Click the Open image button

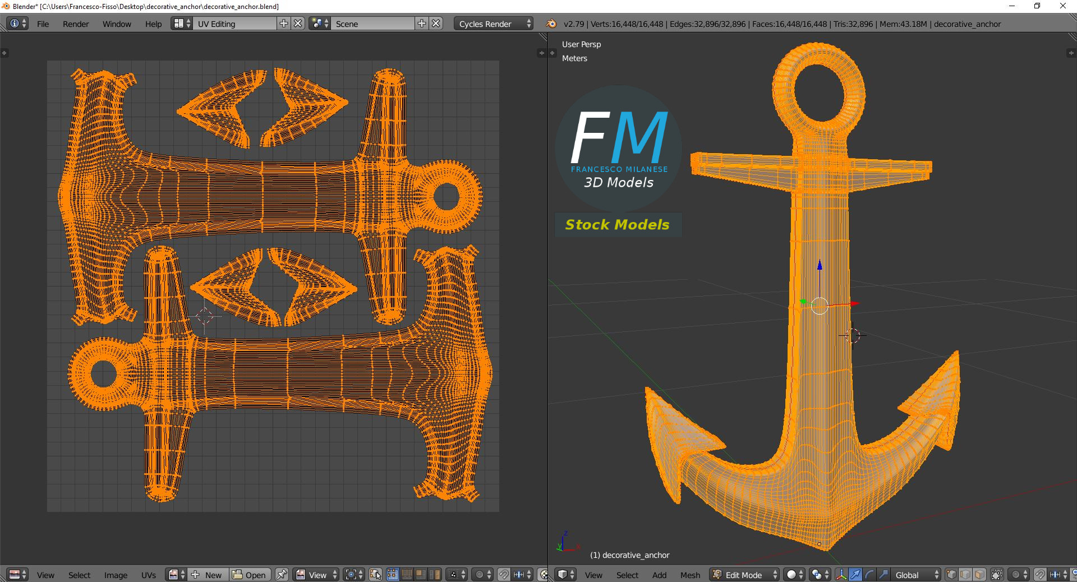coord(250,575)
